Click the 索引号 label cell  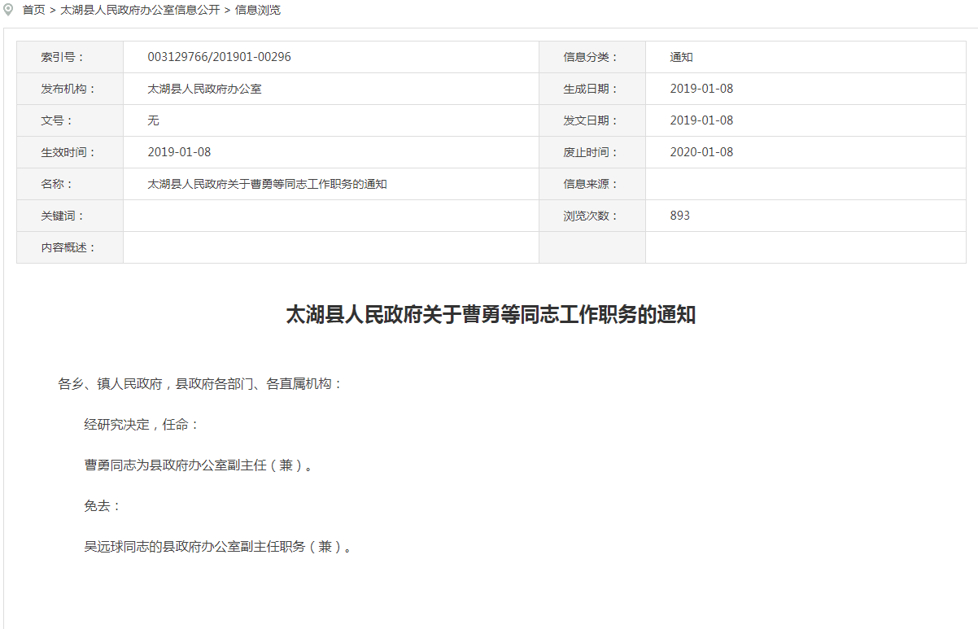point(70,57)
